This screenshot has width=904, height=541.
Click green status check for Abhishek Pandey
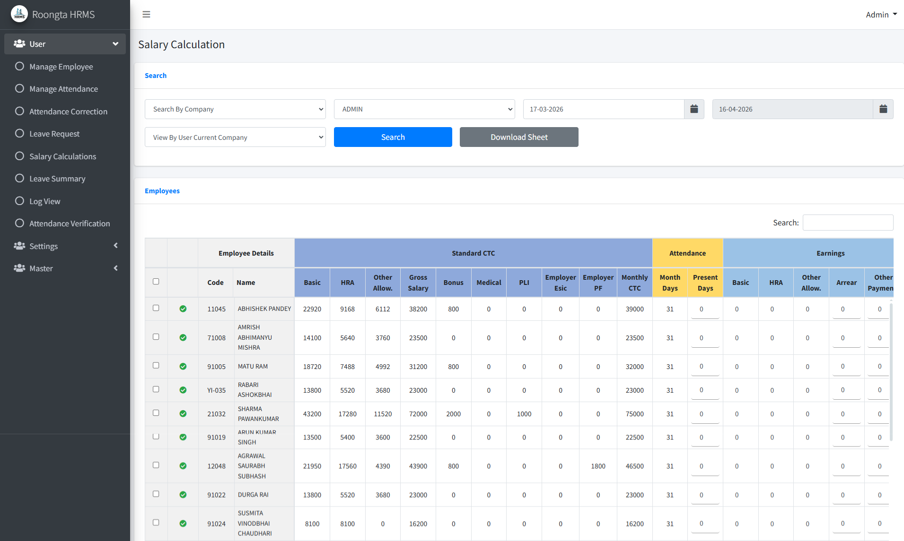point(183,309)
